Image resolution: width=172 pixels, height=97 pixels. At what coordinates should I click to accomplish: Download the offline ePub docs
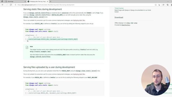(136, 23)
